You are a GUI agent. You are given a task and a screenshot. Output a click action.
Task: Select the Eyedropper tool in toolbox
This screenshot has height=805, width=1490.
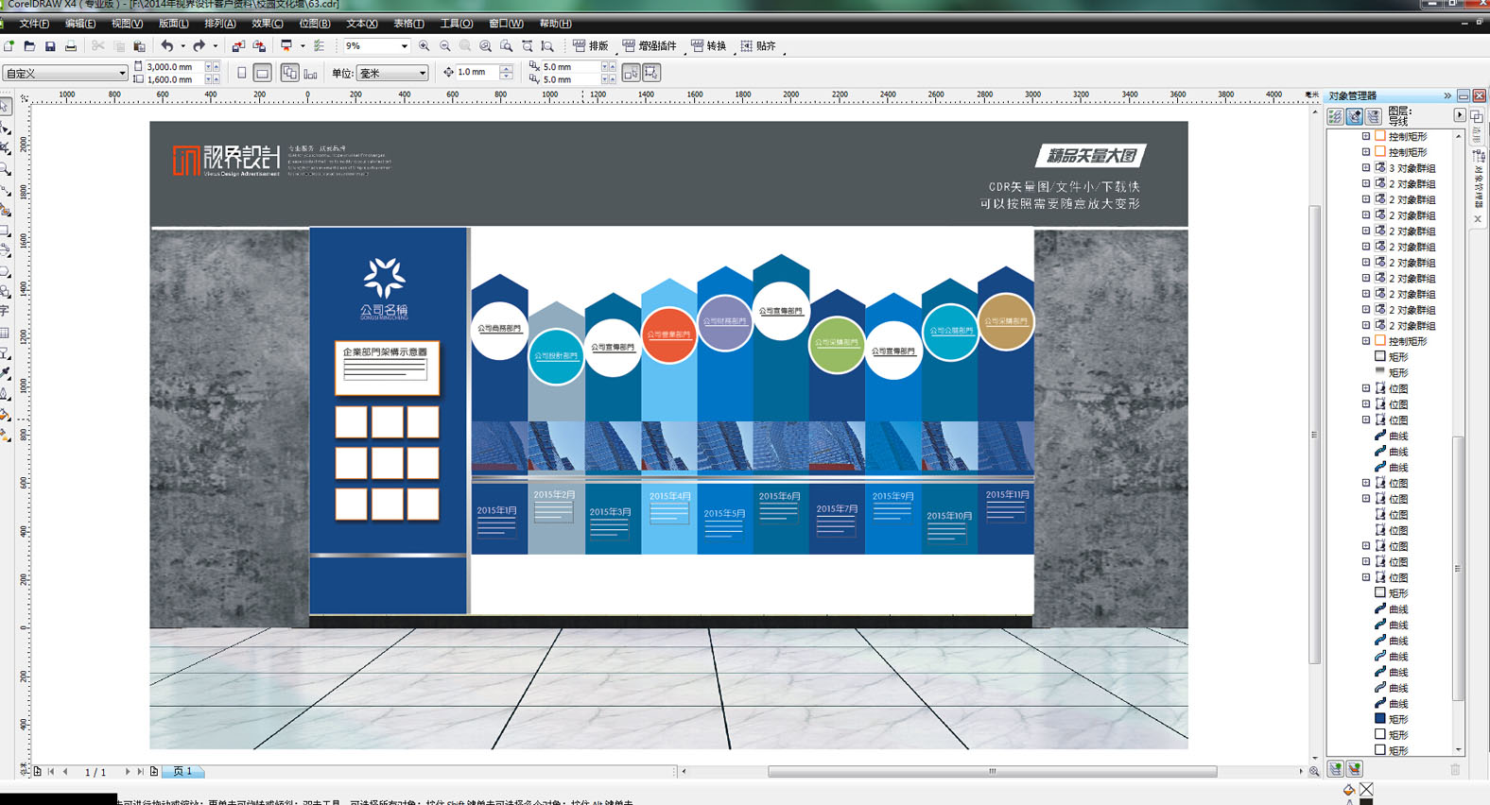pos(6,374)
